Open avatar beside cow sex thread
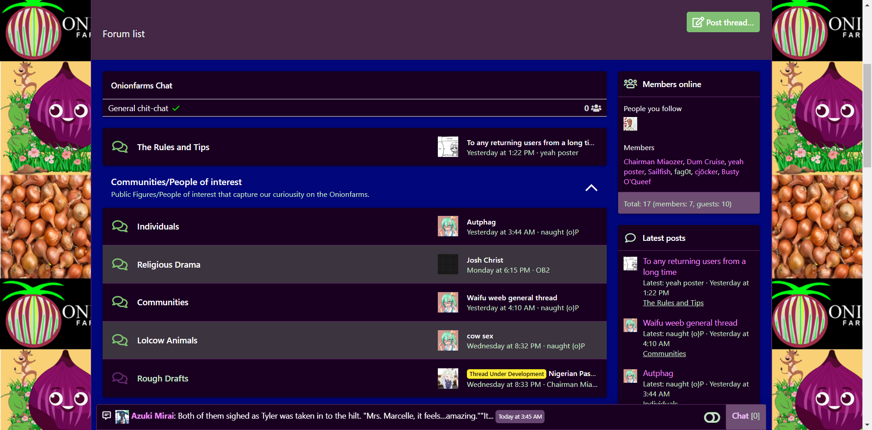 [448, 340]
